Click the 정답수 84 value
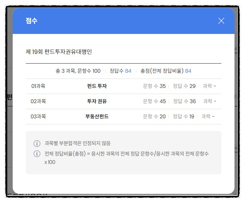This screenshot has height=203, width=245. pos(120,71)
